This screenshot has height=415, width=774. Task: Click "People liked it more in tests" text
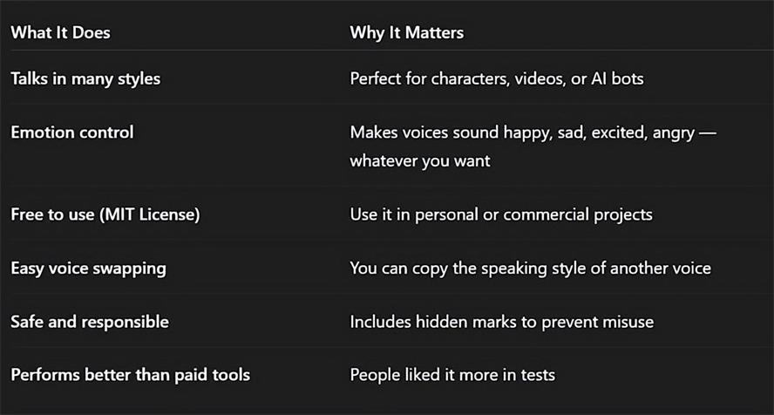[x=452, y=376]
